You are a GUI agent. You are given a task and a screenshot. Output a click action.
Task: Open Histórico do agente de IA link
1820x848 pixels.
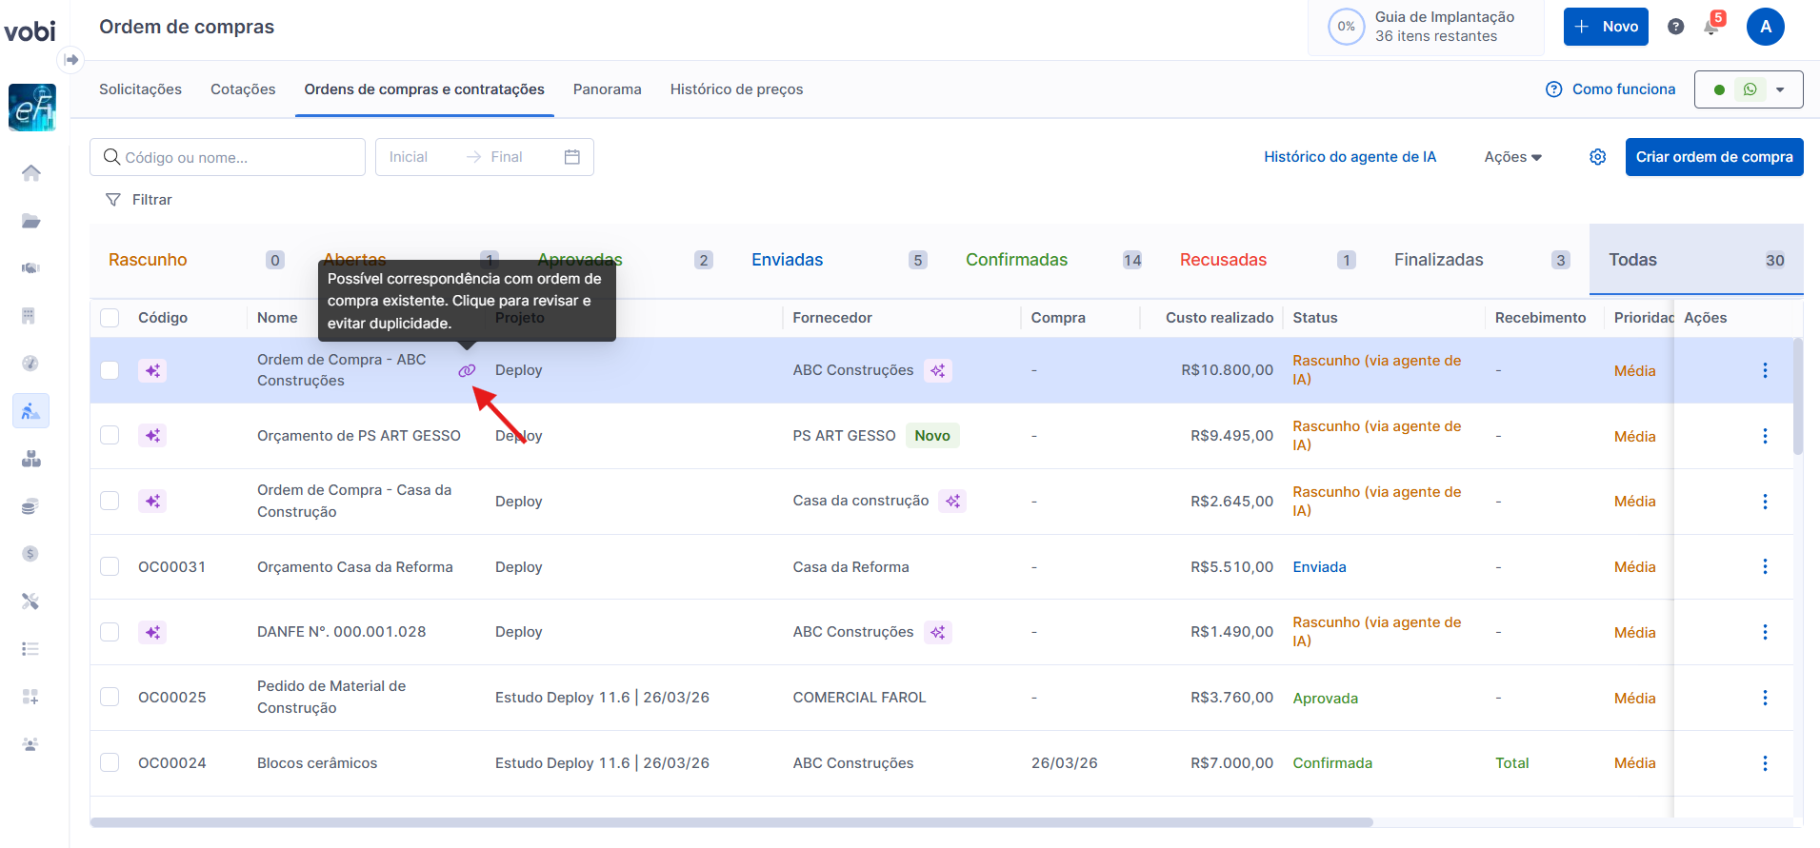(1350, 157)
